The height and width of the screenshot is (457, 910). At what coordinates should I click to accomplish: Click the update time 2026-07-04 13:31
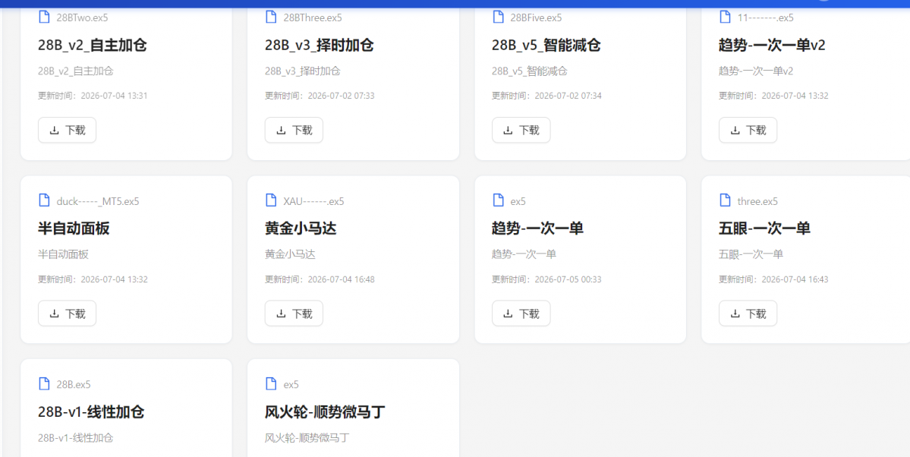click(x=115, y=95)
